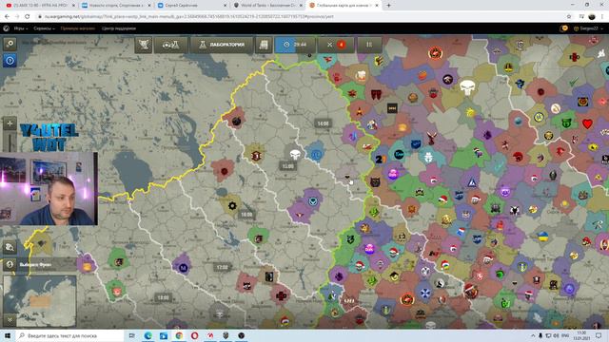Click the Windows taskbar search box
The image size is (609, 342).
click(70, 335)
